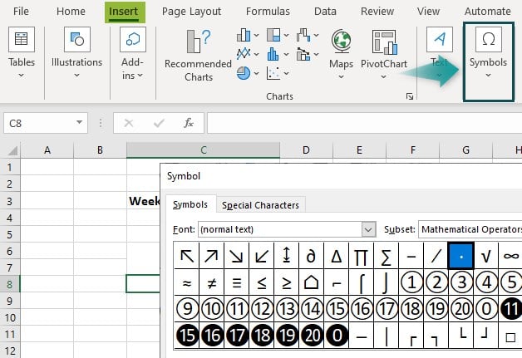Switch to the Formulas tab
This screenshot has width=522, height=358.
[x=268, y=12]
